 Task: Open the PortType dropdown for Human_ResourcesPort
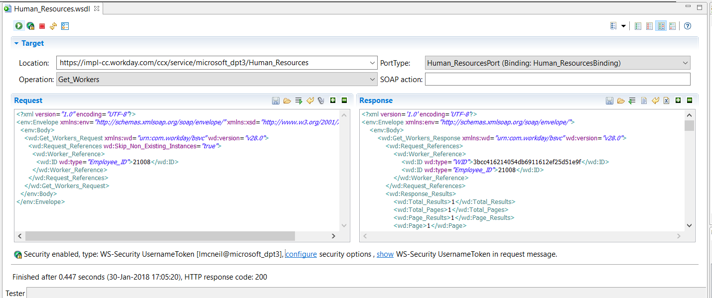[x=685, y=63]
